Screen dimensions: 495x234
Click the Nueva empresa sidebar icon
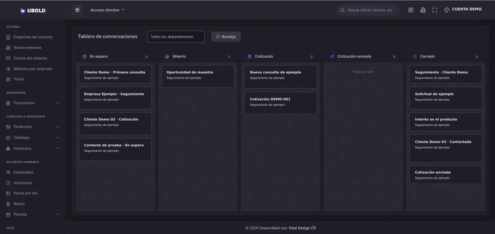(8, 48)
